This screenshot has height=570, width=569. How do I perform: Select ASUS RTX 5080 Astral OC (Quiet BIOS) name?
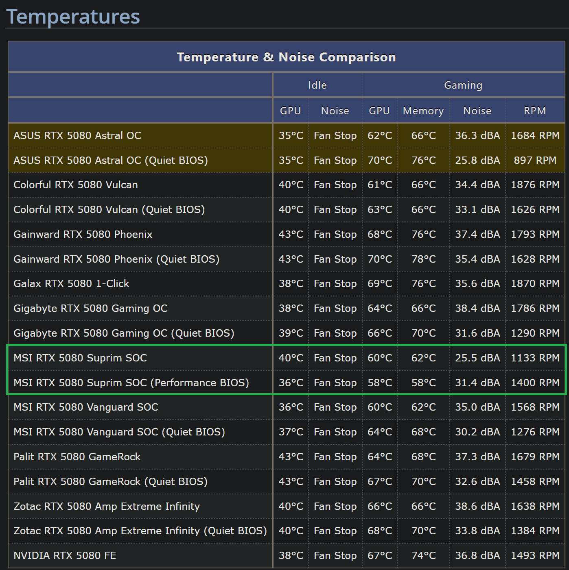point(111,160)
